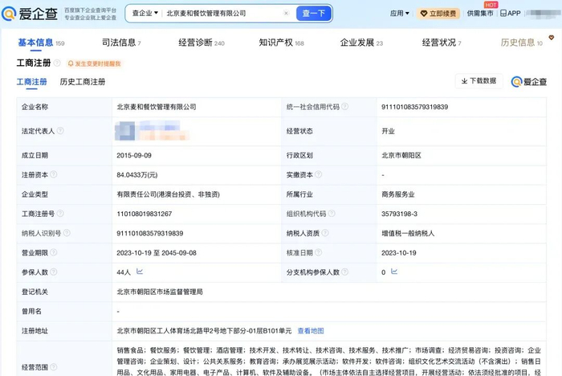The width and height of the screenshot is (562, 376).
Task: Switch to the 历史信息 tab
Action: 522,43
